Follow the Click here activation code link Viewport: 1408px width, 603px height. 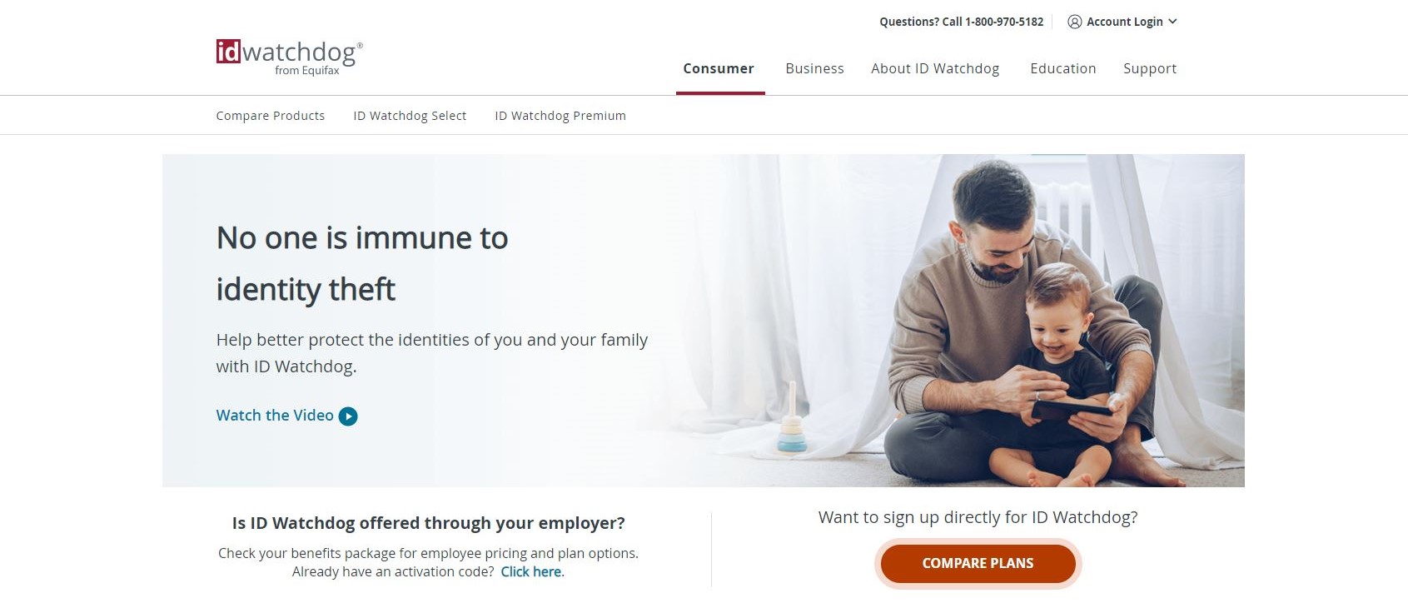point(531,572)
